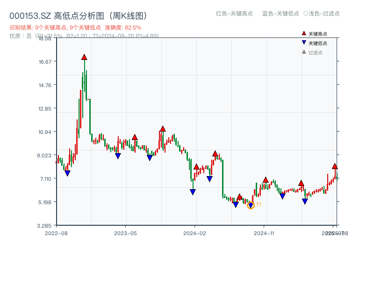Click the 2024-11 x-axis date label
Viewport: 374px width, 281px height.
[x=265, y=232]
